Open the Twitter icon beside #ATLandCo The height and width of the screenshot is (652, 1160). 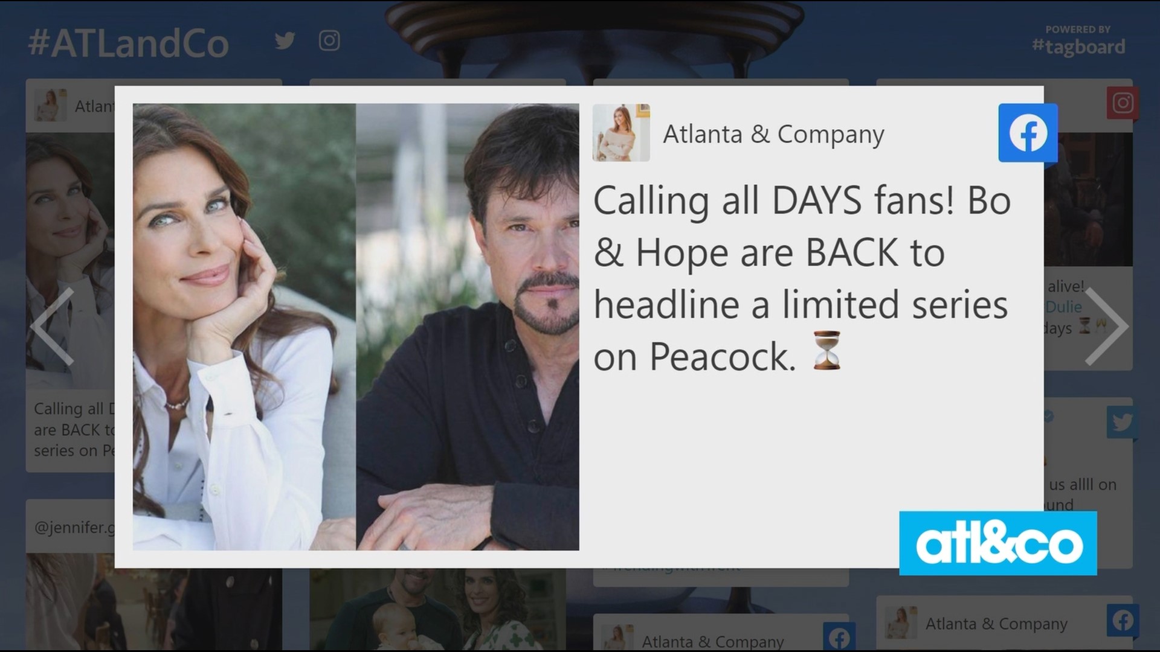click(285, 41)
